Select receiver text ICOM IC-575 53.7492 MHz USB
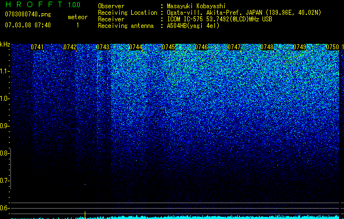344x219 pixels. point(219,19)
